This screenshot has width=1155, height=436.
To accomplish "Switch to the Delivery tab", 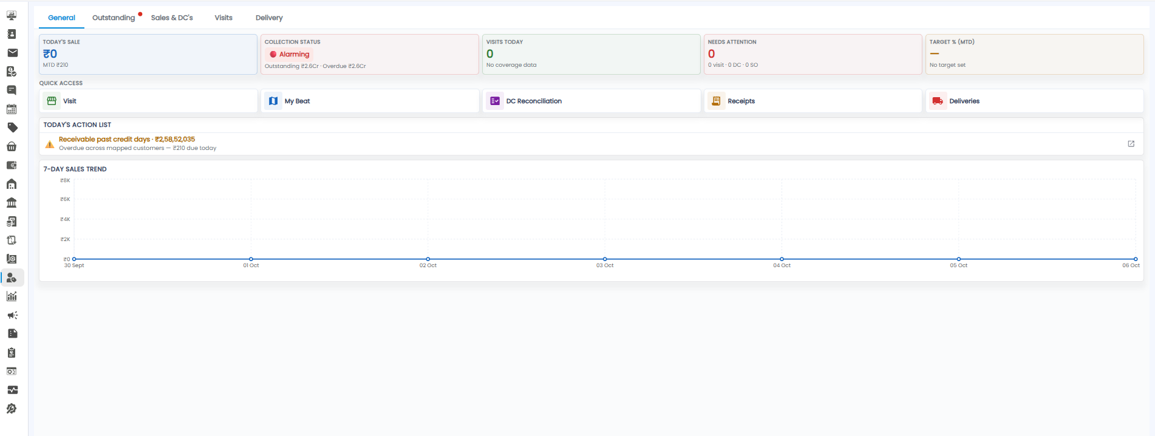I will click(269, 18).
